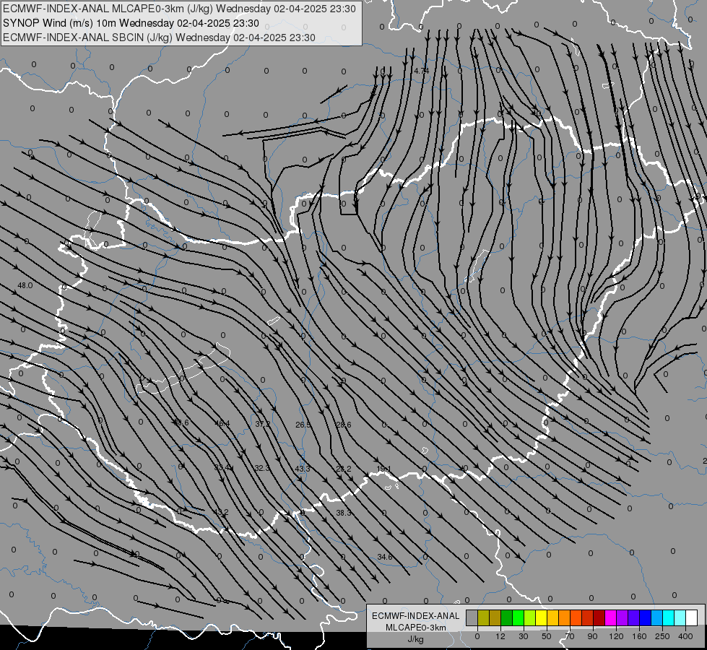Click the legend scale value 50
The image size is (707, 650).
point(546,636)
